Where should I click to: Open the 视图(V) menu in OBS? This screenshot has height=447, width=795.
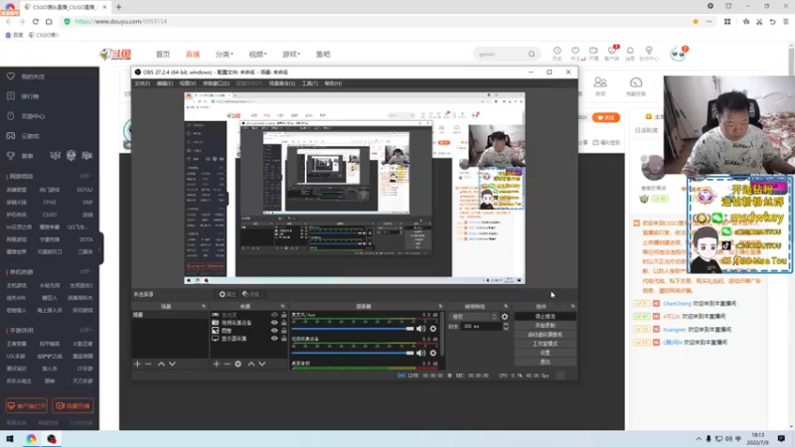click(188, 83)
